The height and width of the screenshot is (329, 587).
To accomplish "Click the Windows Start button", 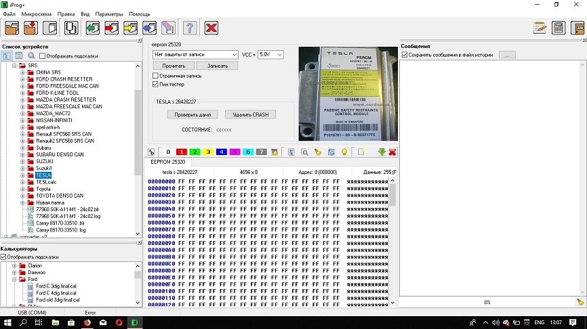I will pos(7,322).
